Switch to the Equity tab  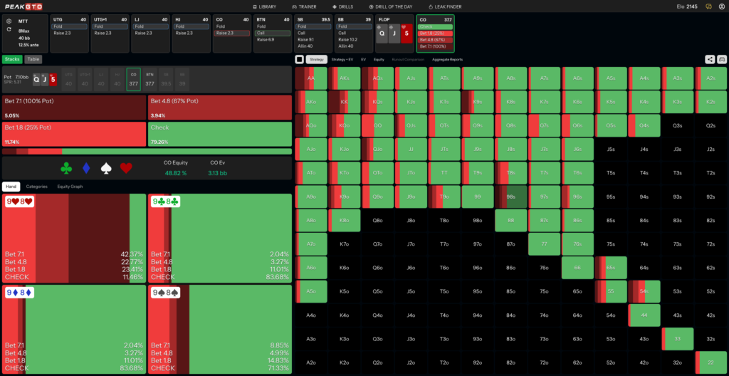click(379, 59)
